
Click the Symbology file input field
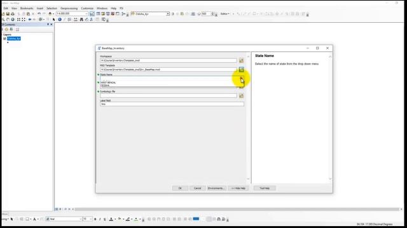tap(169, 96)
